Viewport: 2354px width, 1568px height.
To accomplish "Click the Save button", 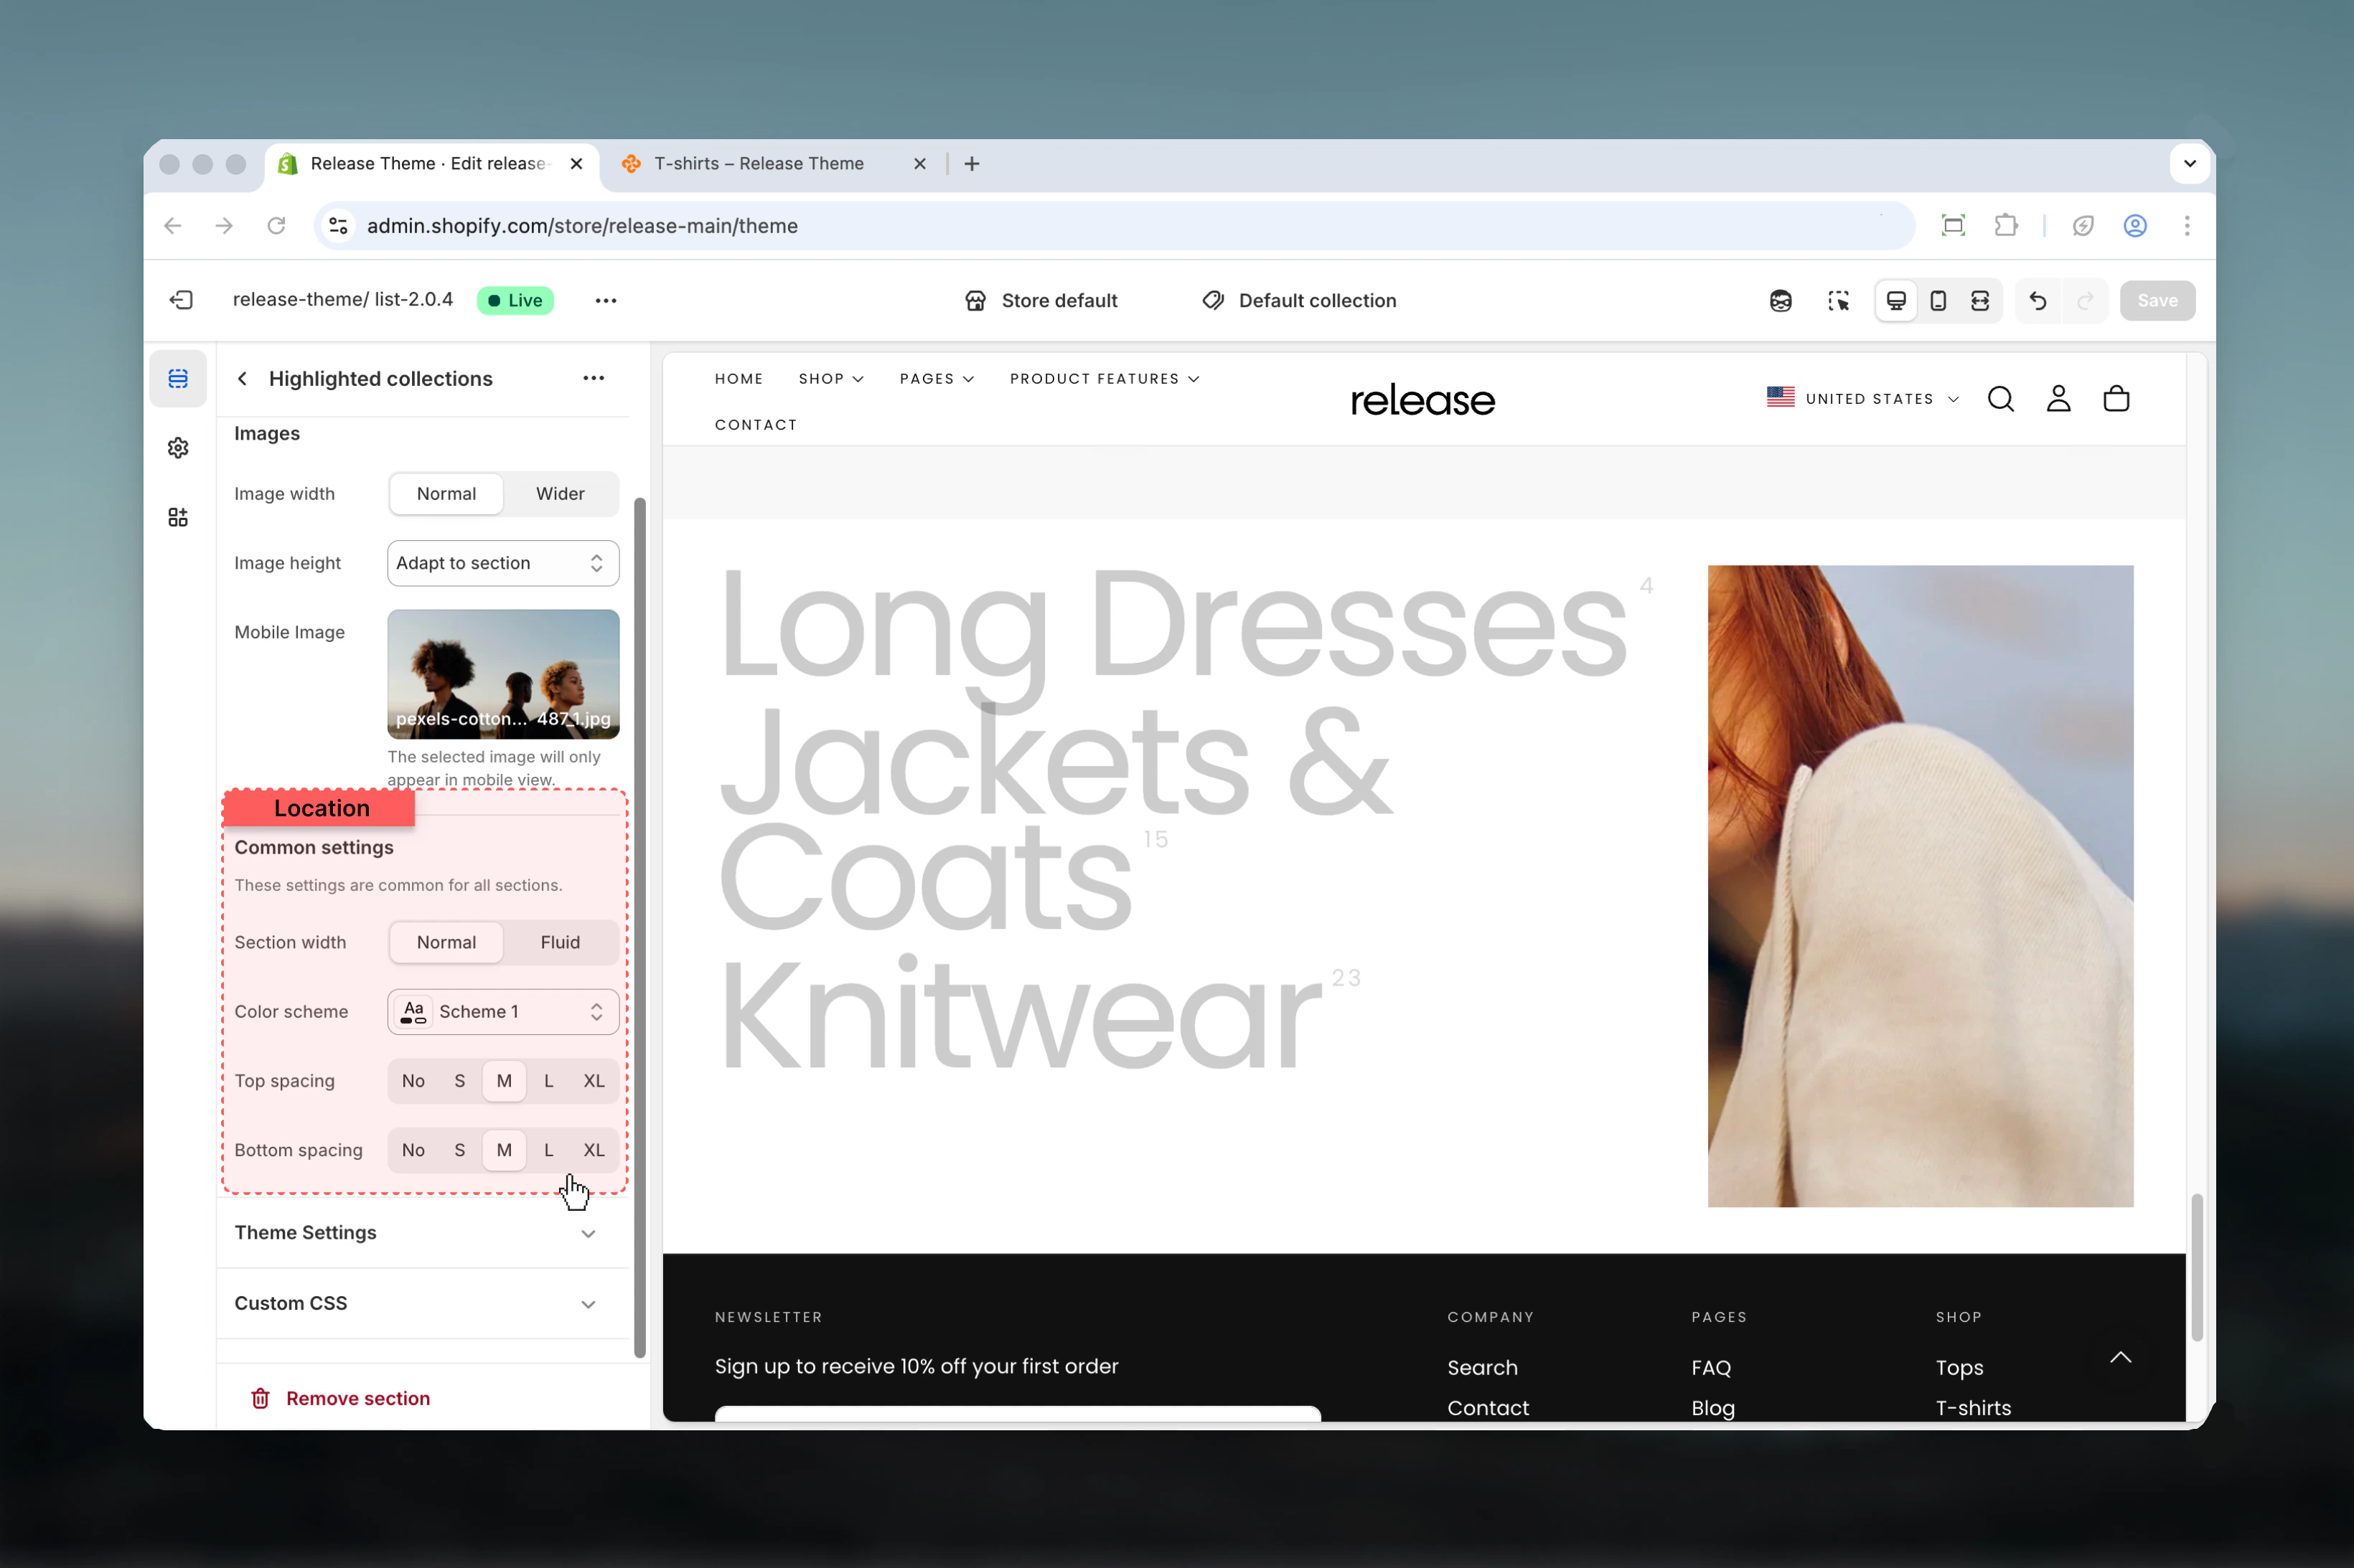I will (x=2157, y=300).
